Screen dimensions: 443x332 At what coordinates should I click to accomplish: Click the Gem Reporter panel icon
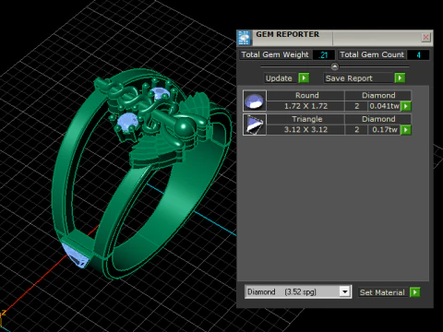click(x=245, y=38)
